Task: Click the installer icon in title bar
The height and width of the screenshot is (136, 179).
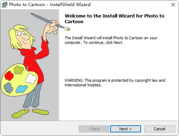Action: 4,5
